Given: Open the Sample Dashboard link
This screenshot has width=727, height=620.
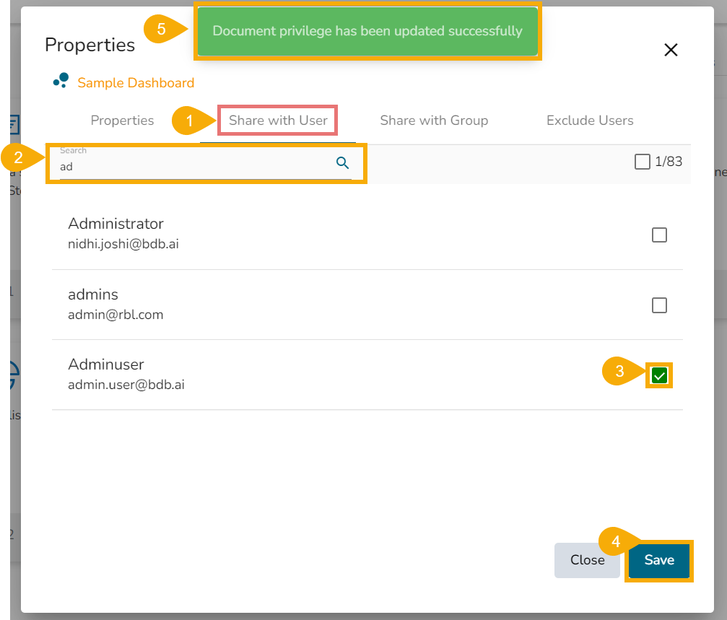Looking at the screenshot, I should coord(136,83).
